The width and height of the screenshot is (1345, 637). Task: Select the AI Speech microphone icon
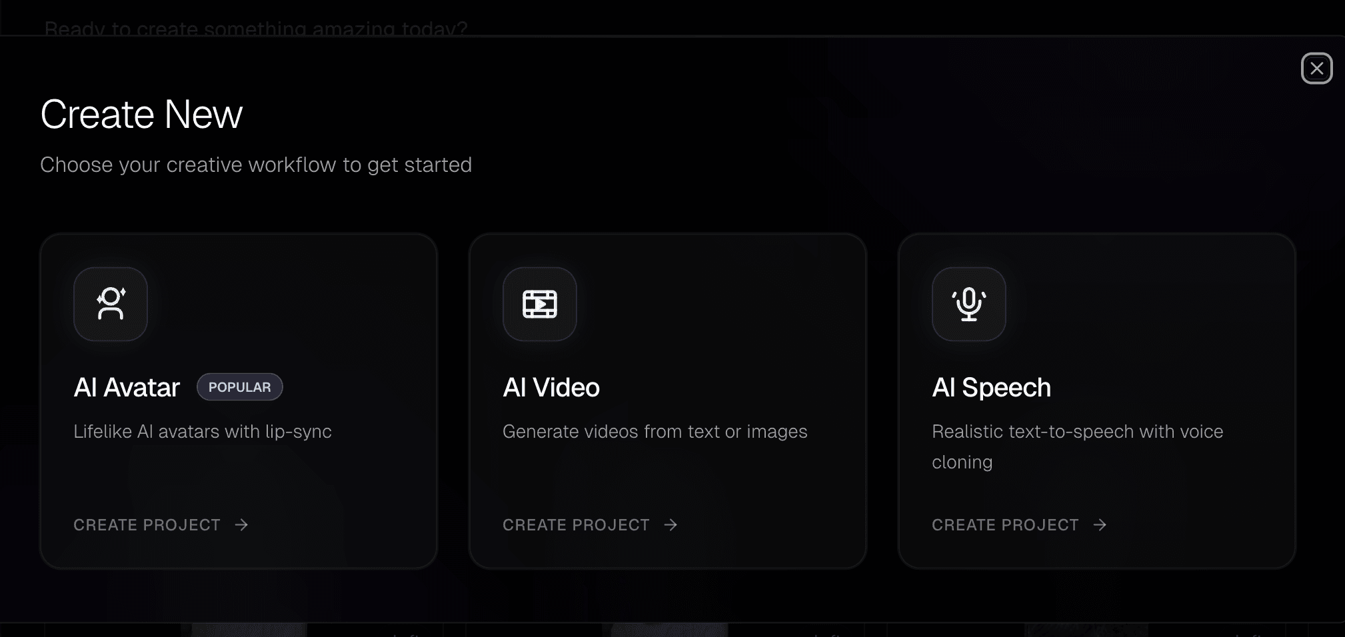coord(968,304)
